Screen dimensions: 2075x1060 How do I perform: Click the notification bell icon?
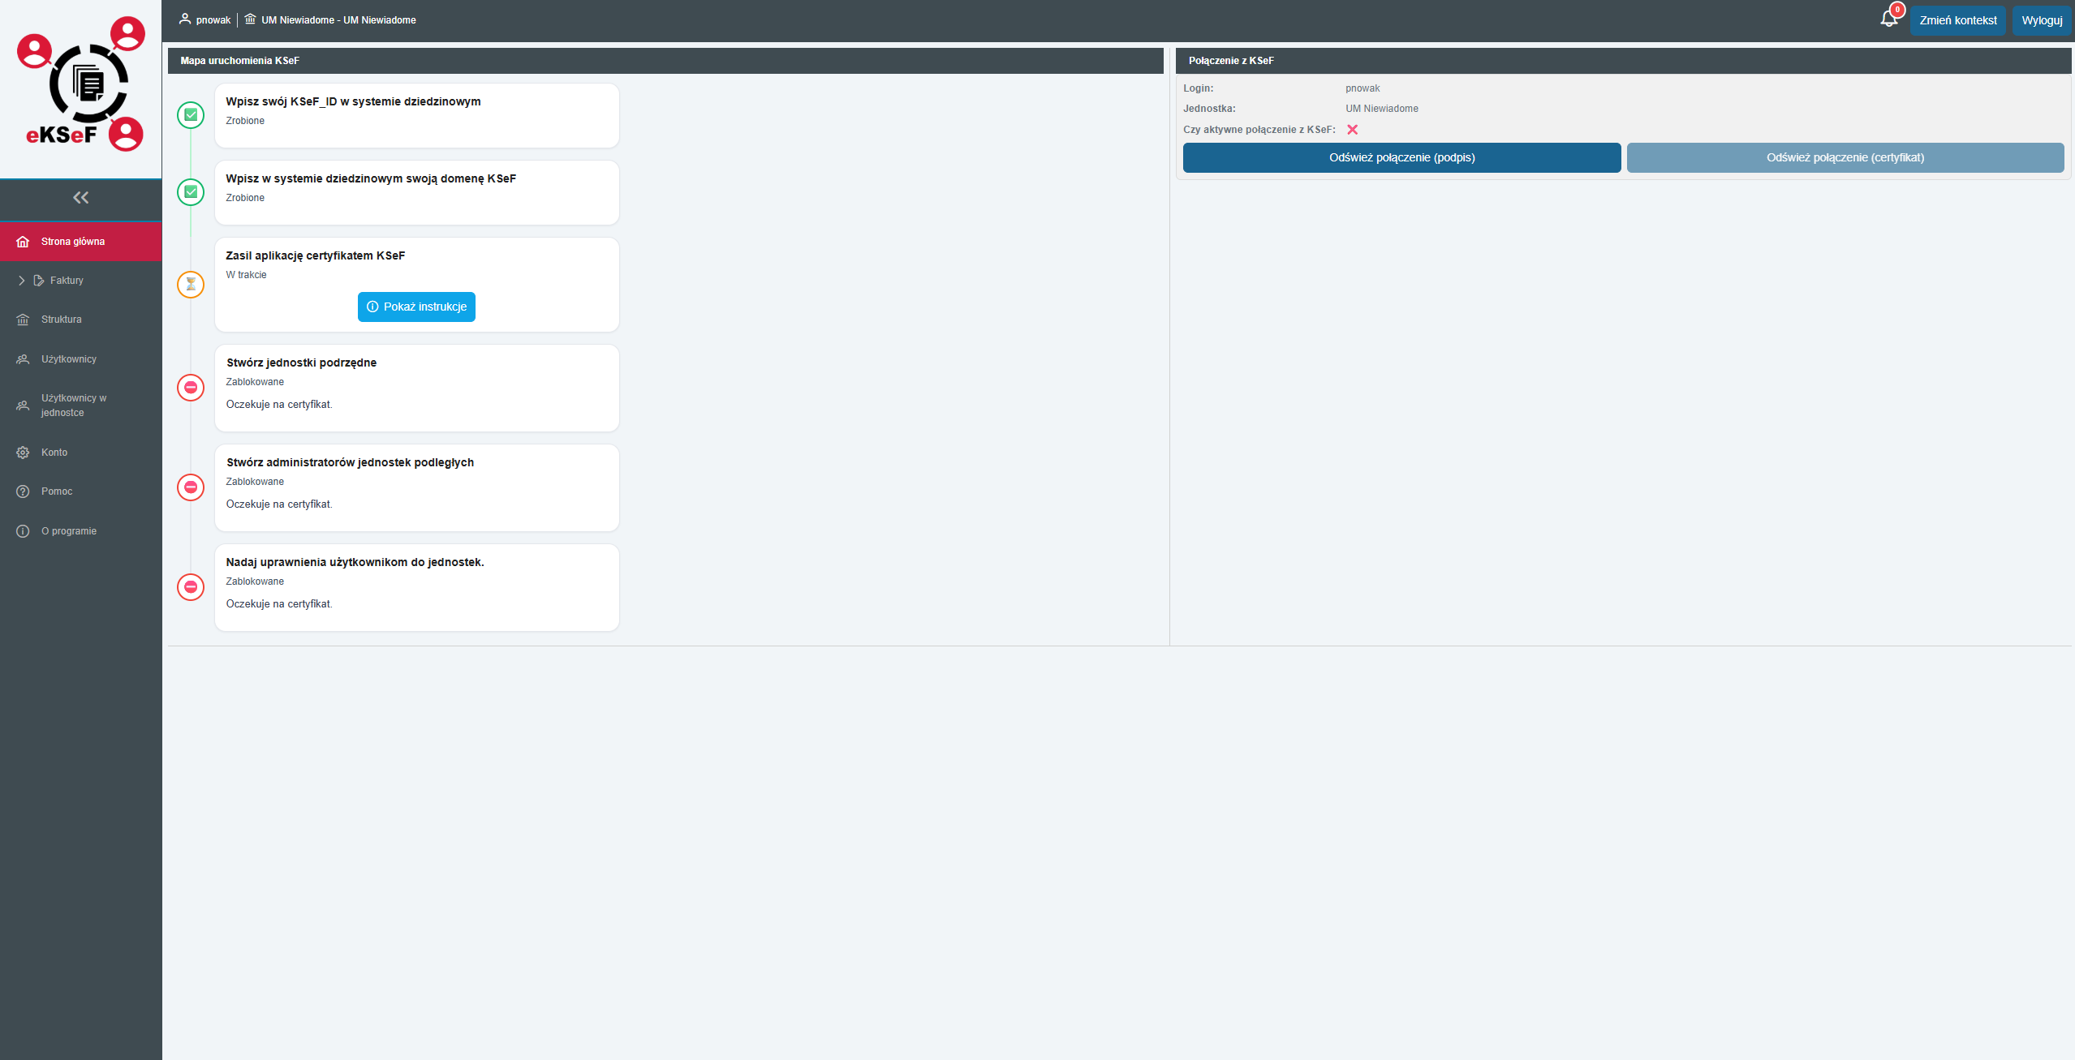click(1888, 19)
